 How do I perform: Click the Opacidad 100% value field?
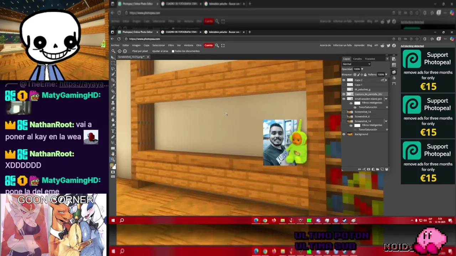tap(357, 69)
